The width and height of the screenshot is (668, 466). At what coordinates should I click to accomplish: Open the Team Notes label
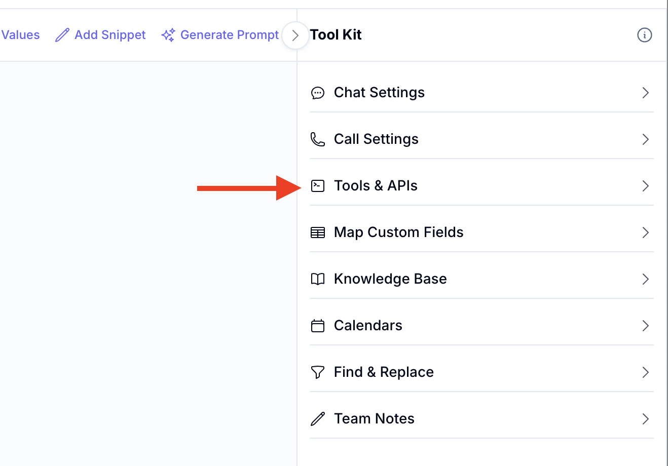click(x=374, y=419)
